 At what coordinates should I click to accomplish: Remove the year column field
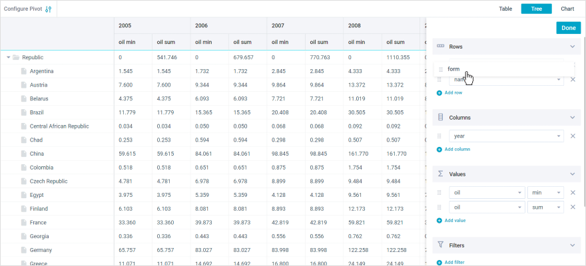coord(572,136)
